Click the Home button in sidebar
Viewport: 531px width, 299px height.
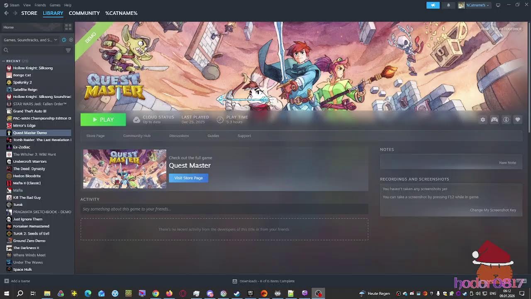(x=31, y=27)
